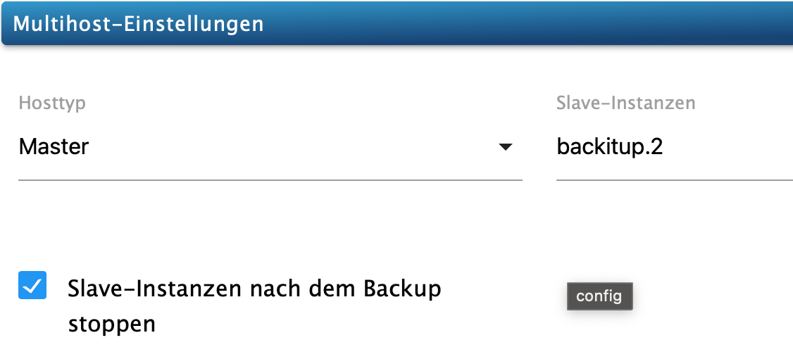Click the config tooltip badge
The width and height of the screenshot is (793, 359).
point(599,296)
